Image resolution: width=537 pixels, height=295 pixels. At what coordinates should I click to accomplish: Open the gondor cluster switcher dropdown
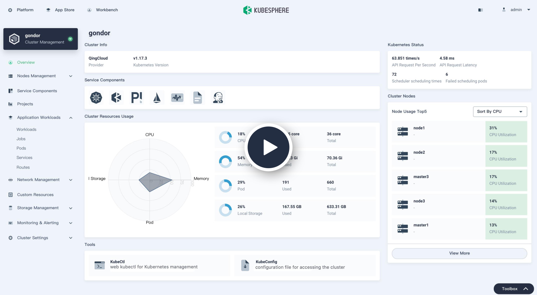click(x=70, y=39)
